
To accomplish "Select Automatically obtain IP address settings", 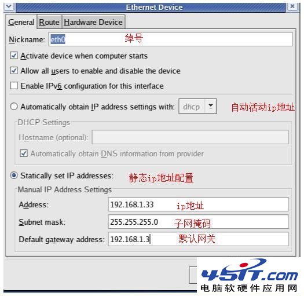I will pyautogui.click(x=14, y=107).
